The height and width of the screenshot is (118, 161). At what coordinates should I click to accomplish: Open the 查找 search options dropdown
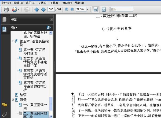134,9
